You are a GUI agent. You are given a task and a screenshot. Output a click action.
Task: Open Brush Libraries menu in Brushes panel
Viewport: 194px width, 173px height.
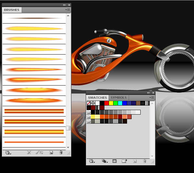tap(8, 153)
